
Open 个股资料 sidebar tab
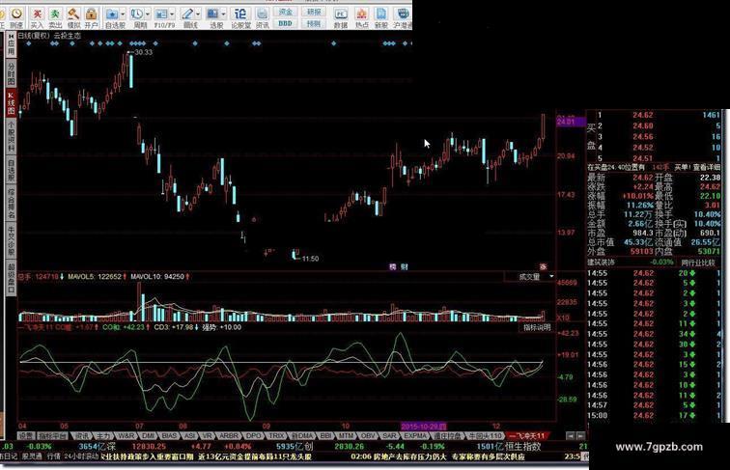tap(11, 137)
